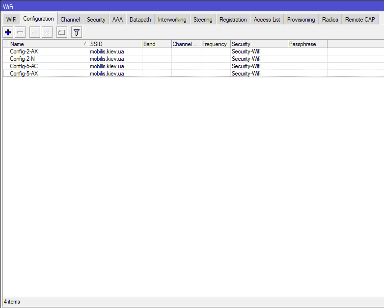Viewport: 384px width, 308px height.
Task: Click the Passphrase column header
Action: click(307, 44)
